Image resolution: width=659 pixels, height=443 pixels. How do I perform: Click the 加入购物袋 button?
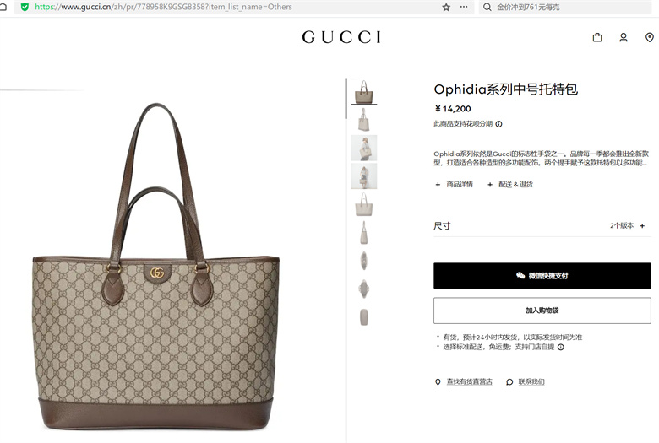pyautogui.click(x=542, y=311)
